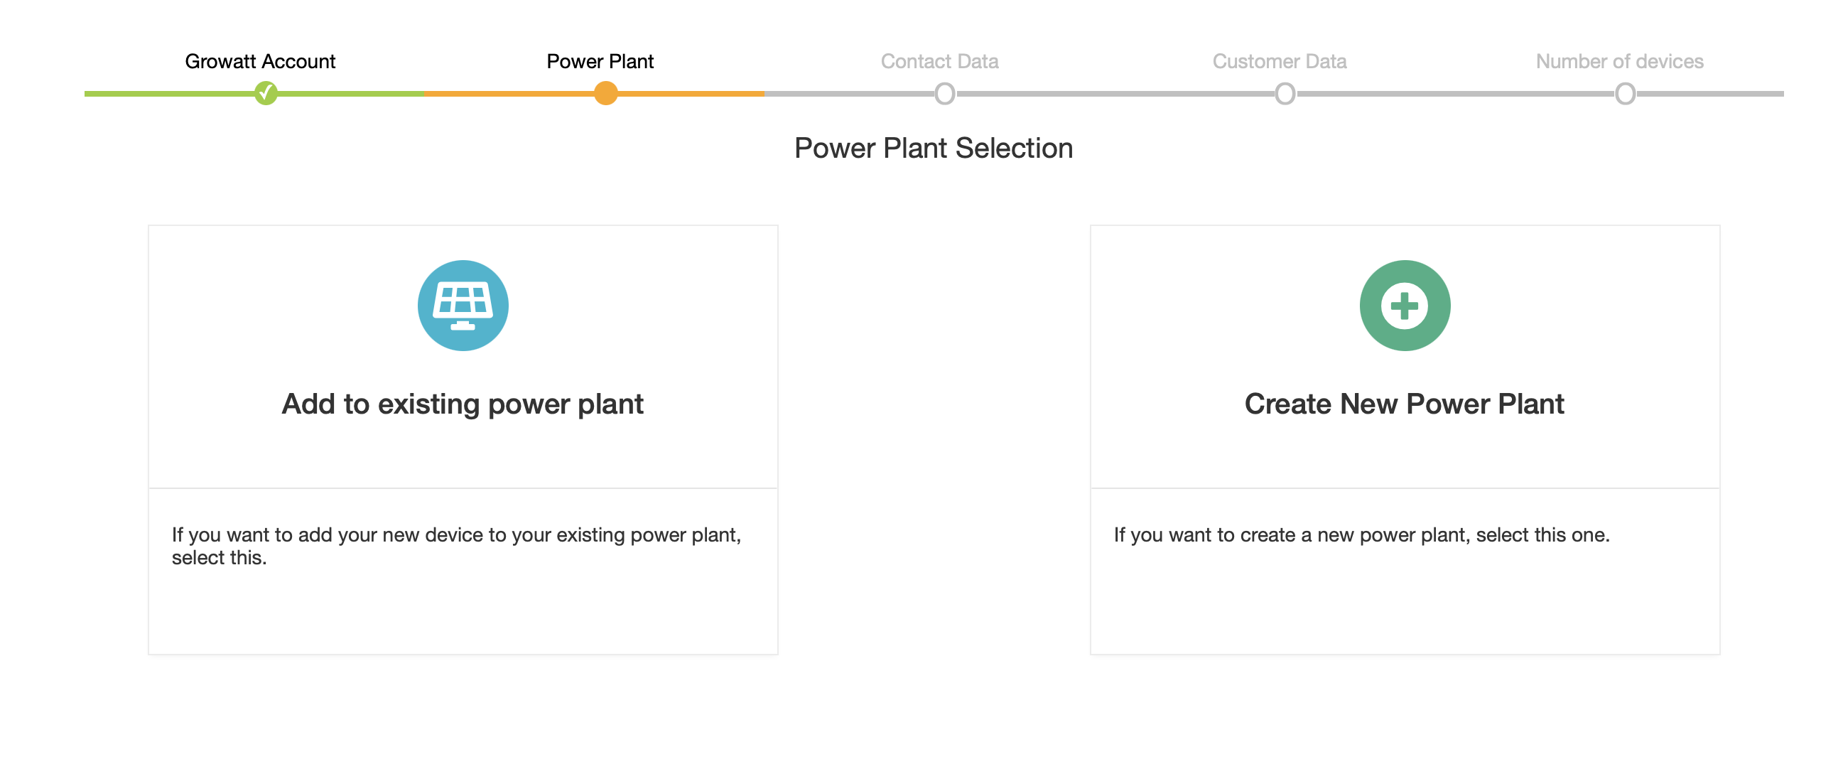This screenshot has height=769, width=1843.
Task: Click the green checkmark step marker
Action: point(266,93)
